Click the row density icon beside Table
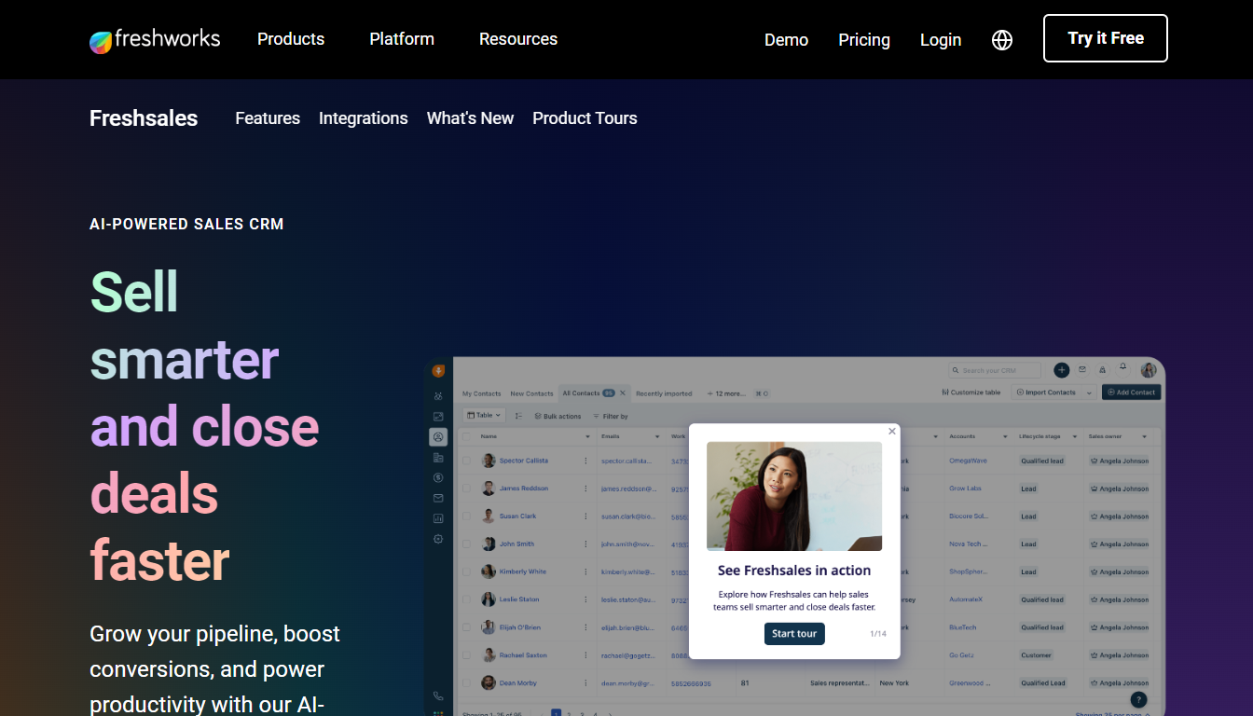The height and width of the screenshot is (716, 1253). click(518, 416)
